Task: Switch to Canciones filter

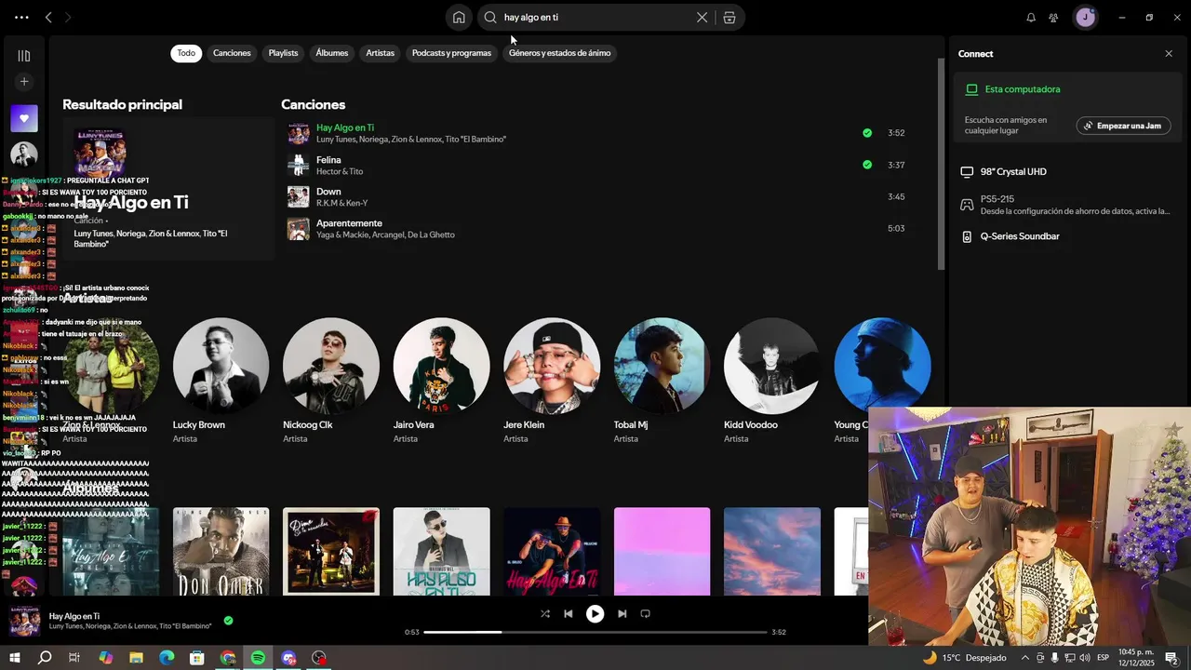Action: point(232,53)
